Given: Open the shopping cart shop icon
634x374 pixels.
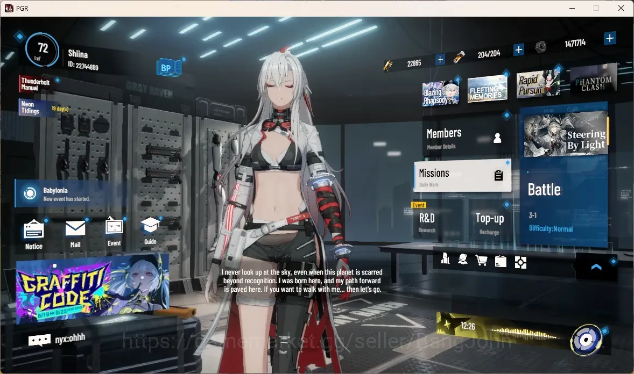Looking at the screenshot, I should click(x=481, y=261).
